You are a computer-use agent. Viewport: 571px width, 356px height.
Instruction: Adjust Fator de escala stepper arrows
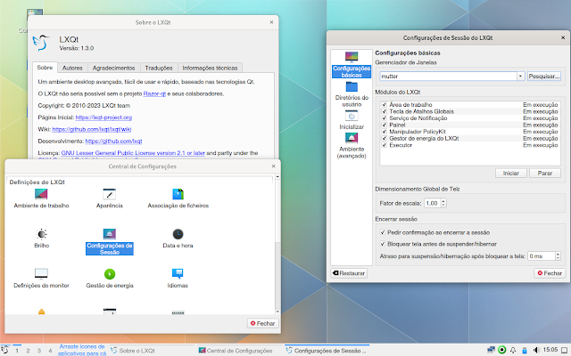coord(443,203)
